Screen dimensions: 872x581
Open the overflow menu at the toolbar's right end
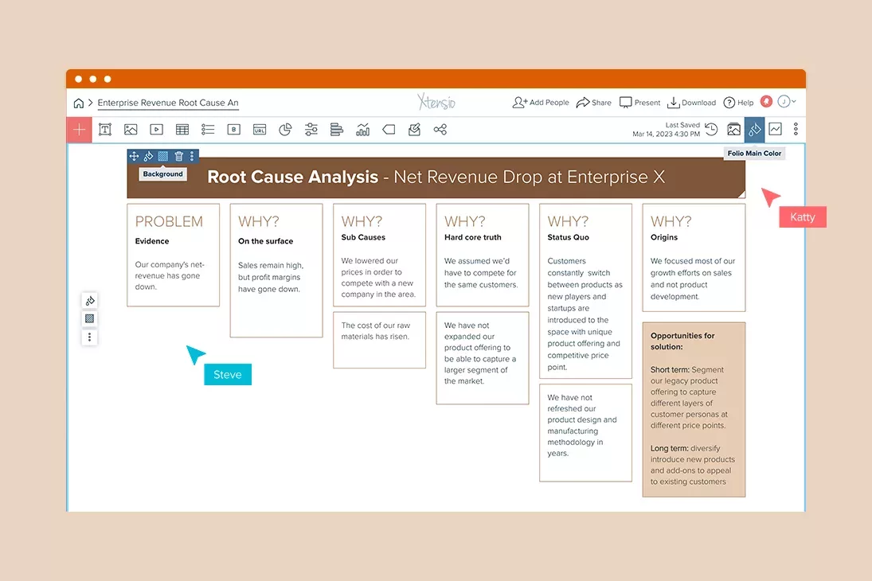(796, 129)
